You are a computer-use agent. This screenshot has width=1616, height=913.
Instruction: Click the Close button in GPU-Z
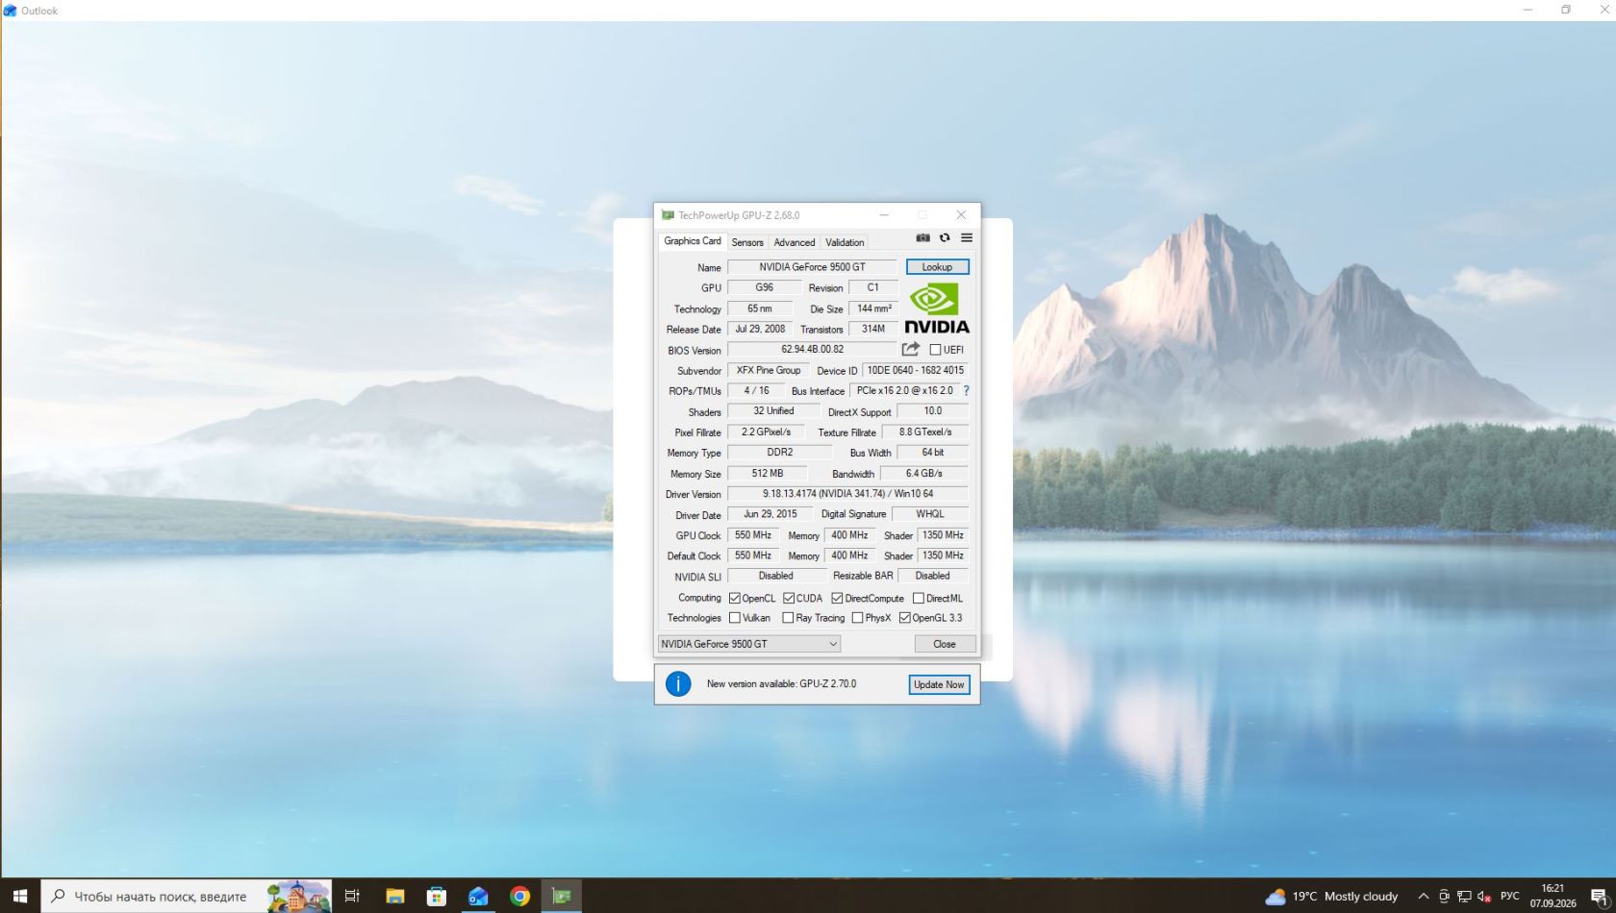pyautogui.click(x=945, y=644)
